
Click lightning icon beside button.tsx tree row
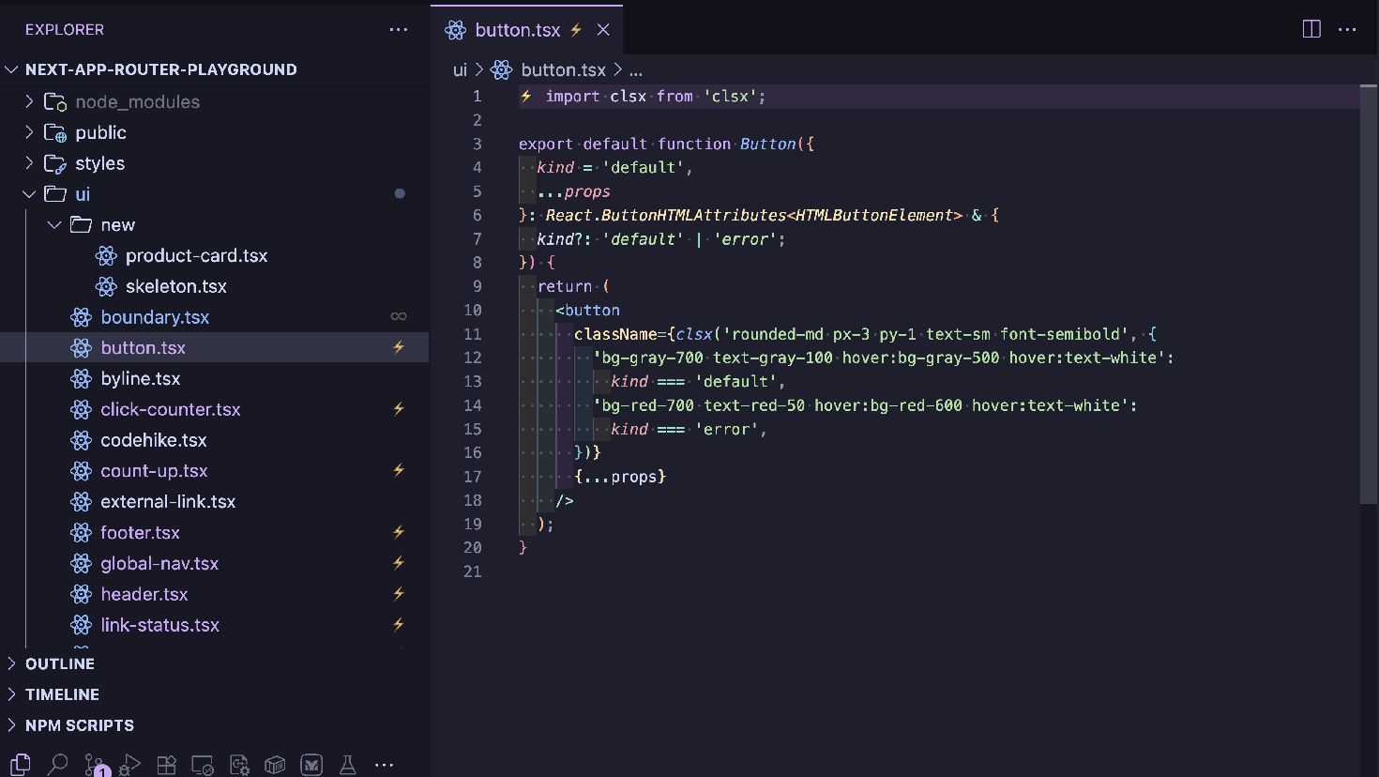399,347
